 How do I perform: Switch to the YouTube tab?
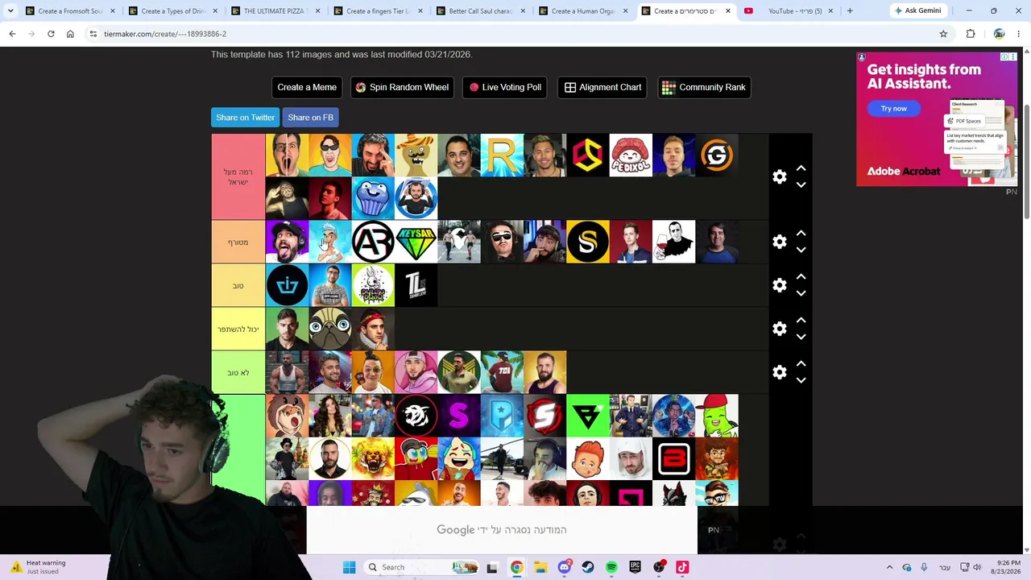pyautogui.click(x=789, y=11)
